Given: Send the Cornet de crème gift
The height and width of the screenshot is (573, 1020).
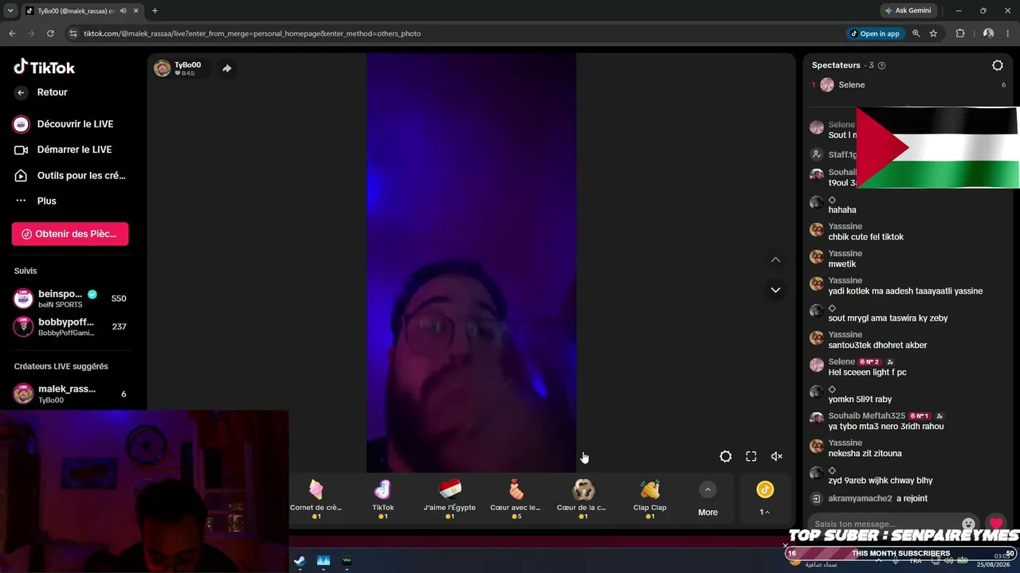Looking at the screenshot, I should 316,499.
